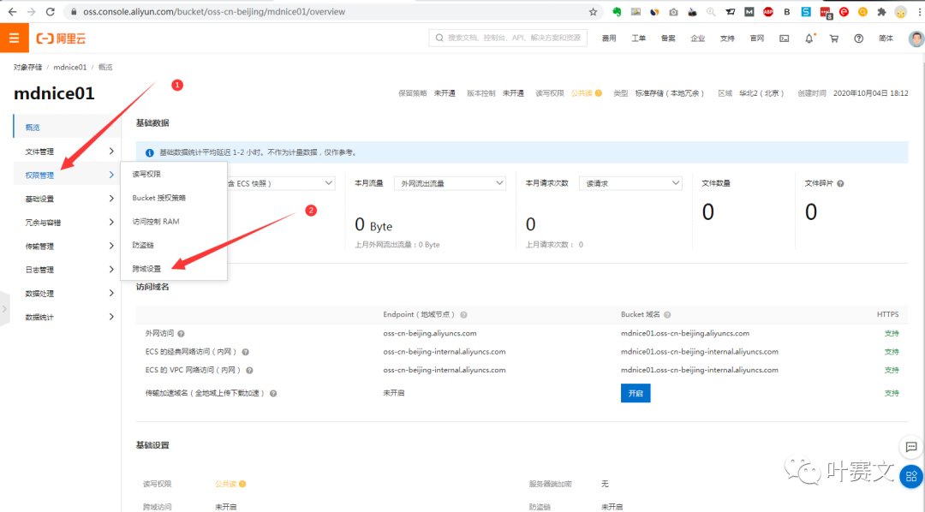Viewport: 925px width, 512px height.
Task: Click the oss-cn-beijing.aliyuncs.com endpoint text
Action: click(x=429, y=333)
